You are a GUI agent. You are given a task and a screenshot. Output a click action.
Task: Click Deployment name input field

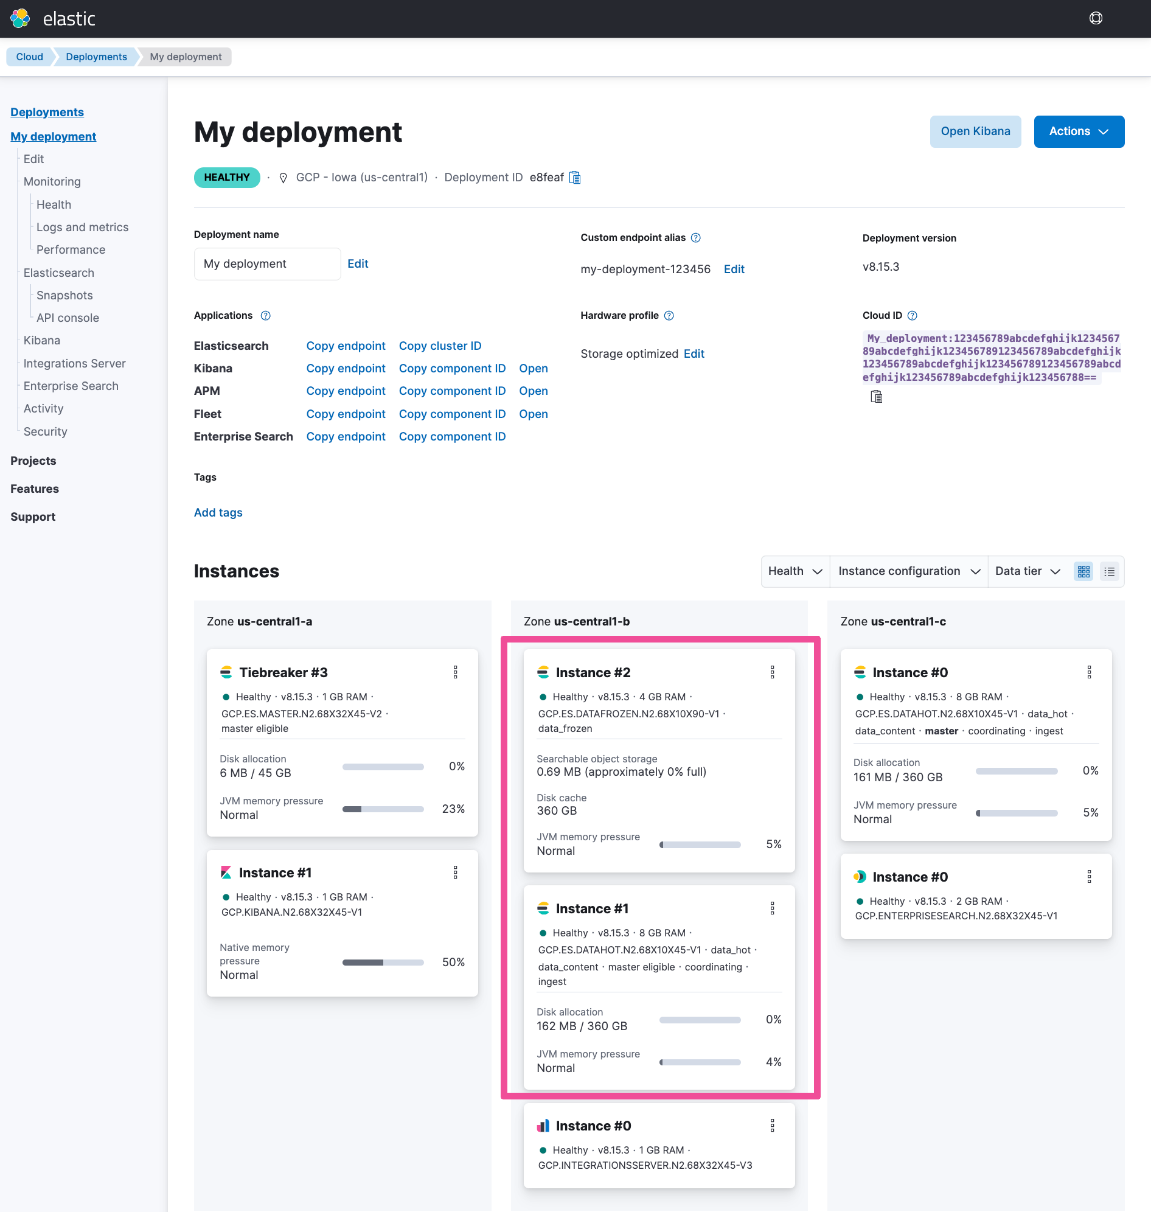pos(267,264)
